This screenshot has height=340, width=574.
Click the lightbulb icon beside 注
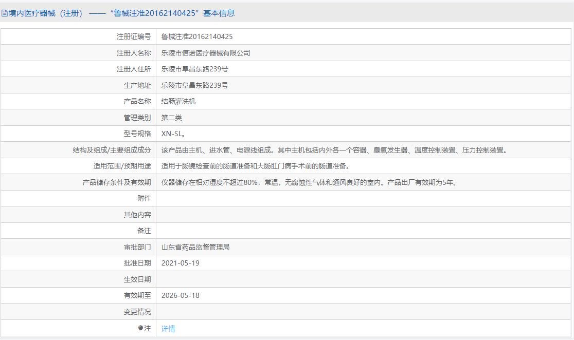pyautogui.click(x=140, y=328)
